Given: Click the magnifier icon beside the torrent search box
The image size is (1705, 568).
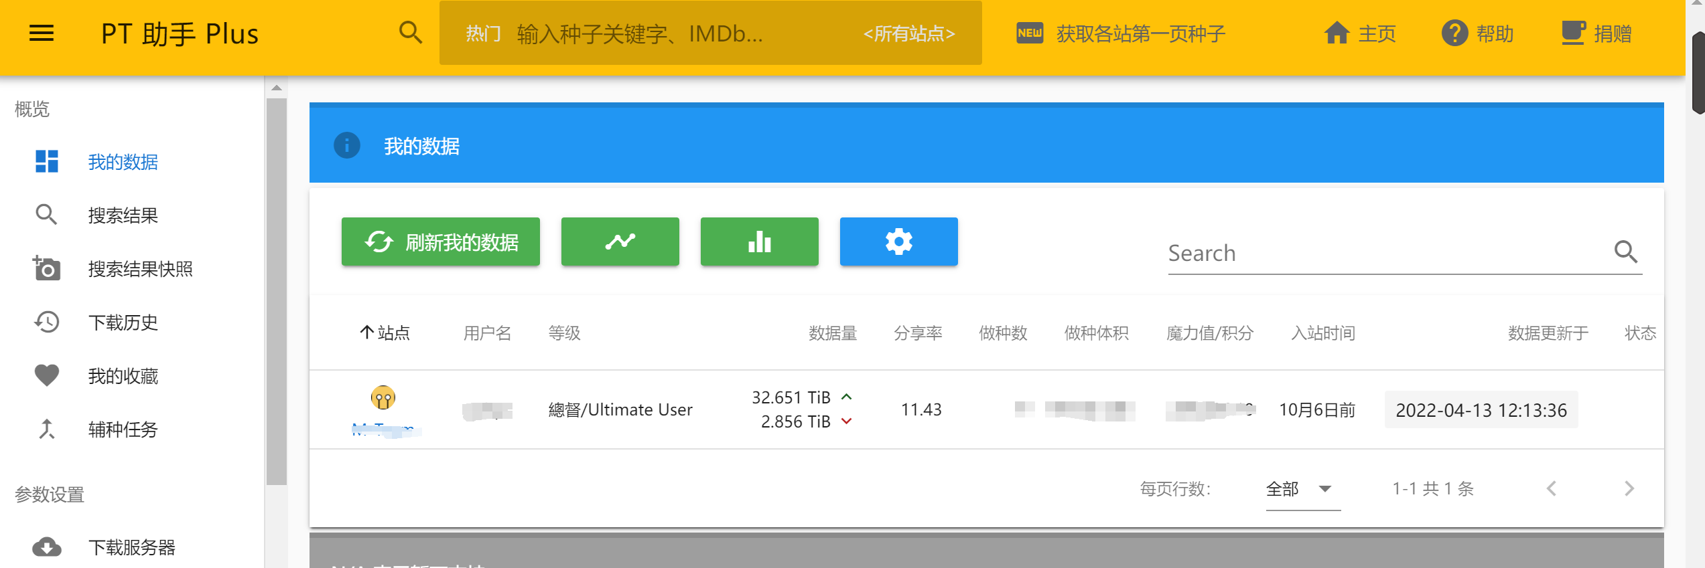Looking at the screenshot, I should coord(410,32).
